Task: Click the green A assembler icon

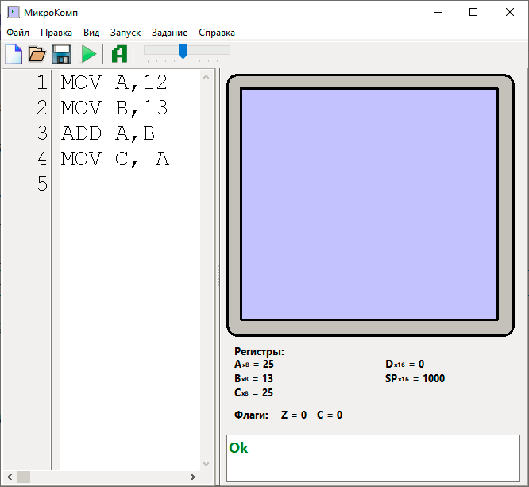Action: (119, 54)
